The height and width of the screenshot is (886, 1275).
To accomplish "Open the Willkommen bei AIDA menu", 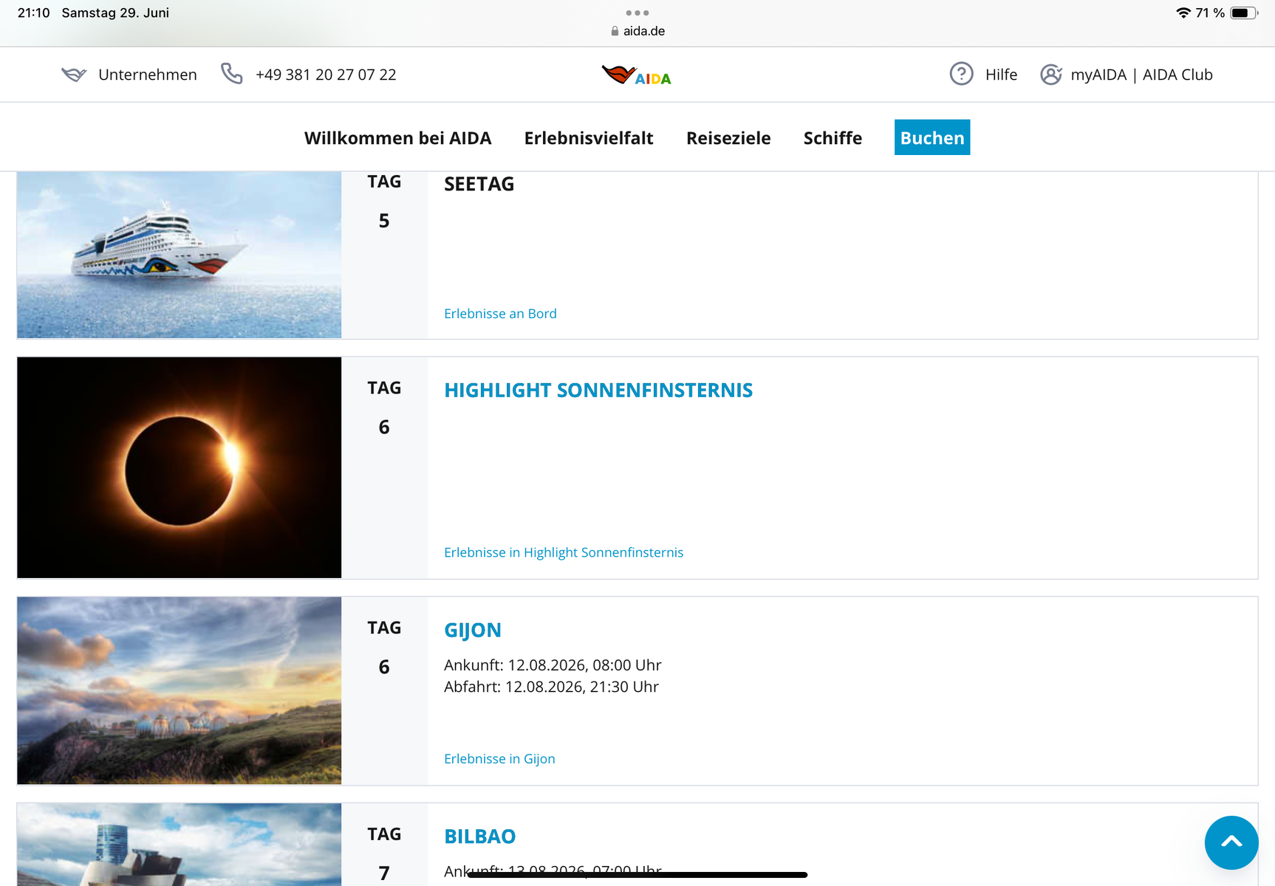I will click(x=397, y=138).
